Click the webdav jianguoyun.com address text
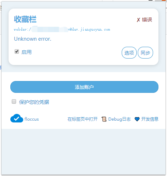Viewport: 167px width, 176px height. point(62,29)
